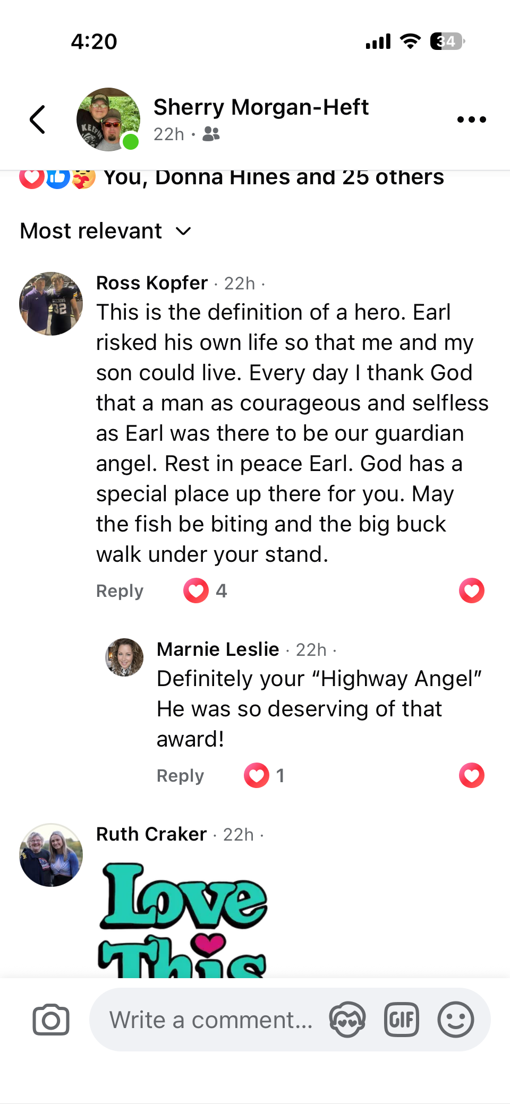Reply to Marnie Leslie's comment
Viewport: 510px width, 1104px height.
(x=180, y=776)
